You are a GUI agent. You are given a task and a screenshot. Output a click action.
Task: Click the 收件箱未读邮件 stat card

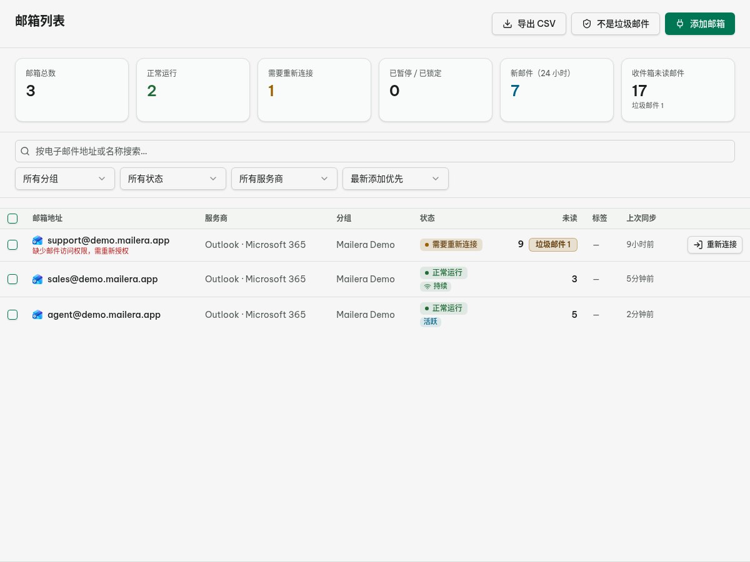point(678,90)
